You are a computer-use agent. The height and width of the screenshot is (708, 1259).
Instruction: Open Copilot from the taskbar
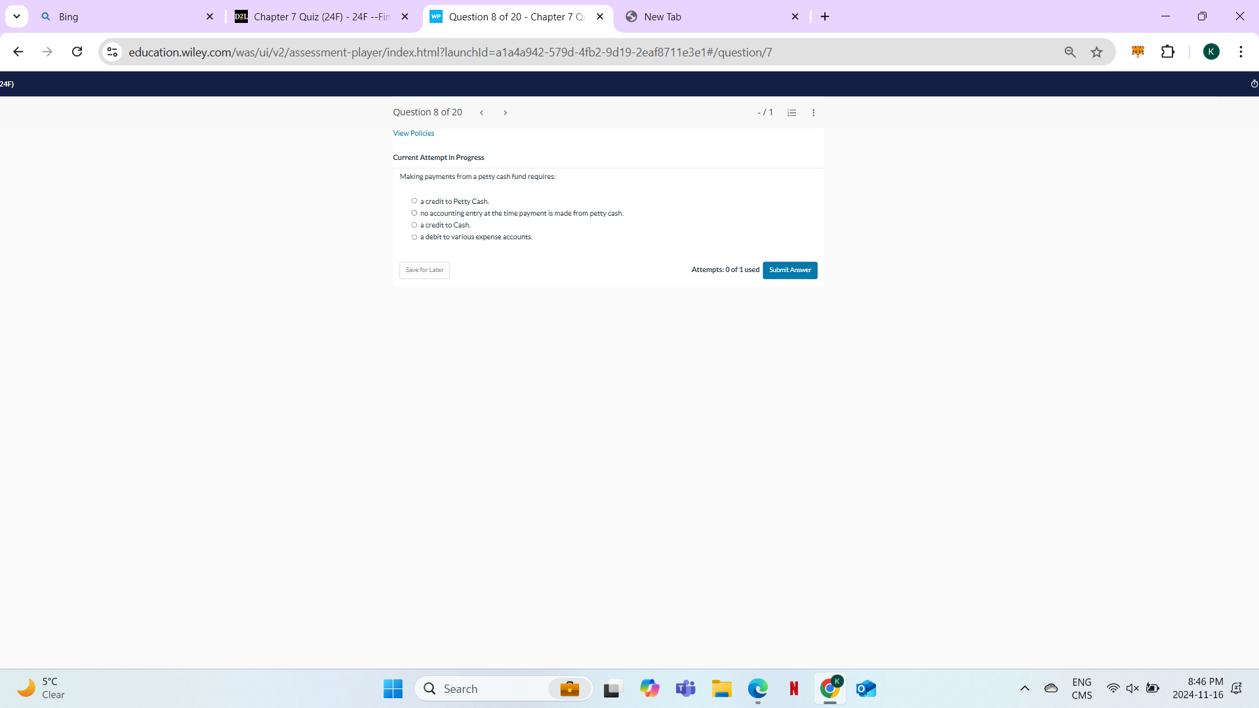point(650,688)
